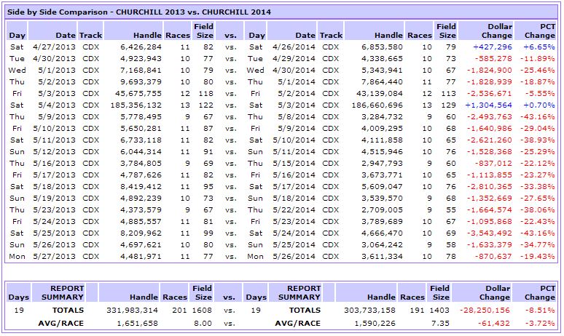This screenshot has height=336, width=564.
Task: Click dollar change -2,621,260
Action: tap(490, 140)
